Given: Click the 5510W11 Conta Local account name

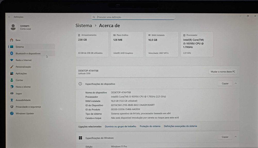Looking at the screenshot, I should (x=26, y=27).
